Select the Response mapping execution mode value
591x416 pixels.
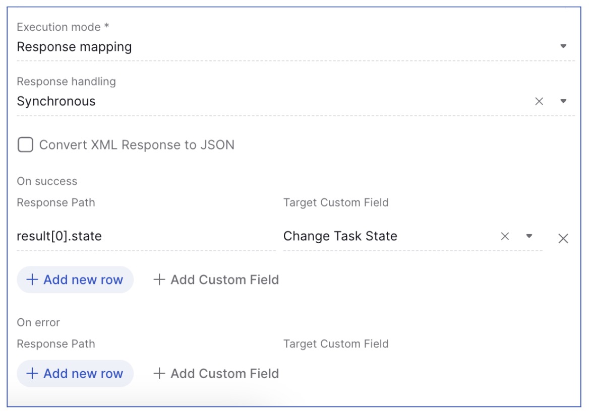click(74, 47)
